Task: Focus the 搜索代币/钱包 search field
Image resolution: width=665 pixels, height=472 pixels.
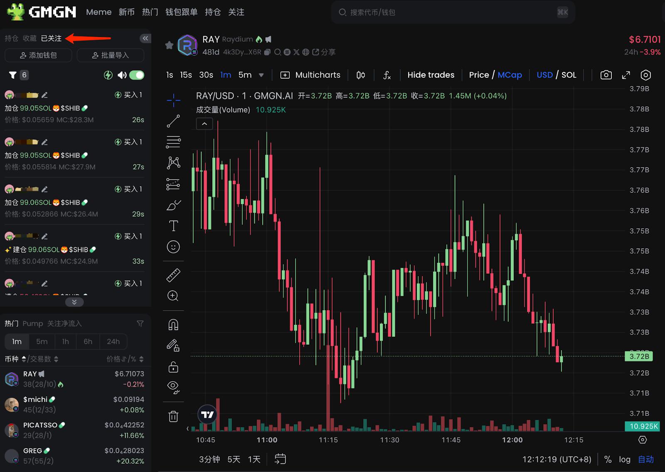Action: click(453, 12)
